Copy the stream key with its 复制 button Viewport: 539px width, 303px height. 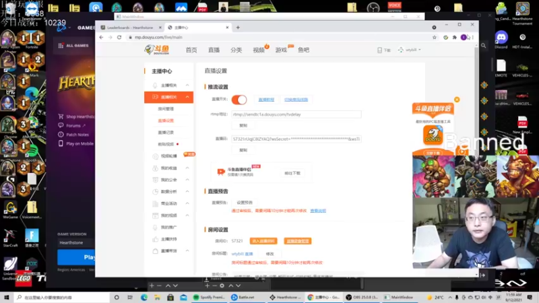point(243,150)
